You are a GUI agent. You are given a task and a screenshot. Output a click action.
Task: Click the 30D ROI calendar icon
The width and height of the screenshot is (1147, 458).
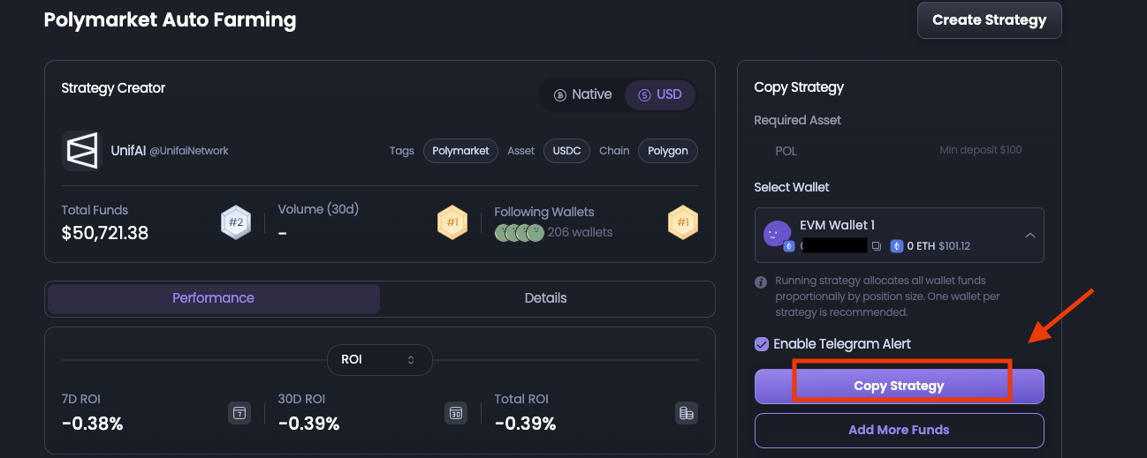point(456,413)
